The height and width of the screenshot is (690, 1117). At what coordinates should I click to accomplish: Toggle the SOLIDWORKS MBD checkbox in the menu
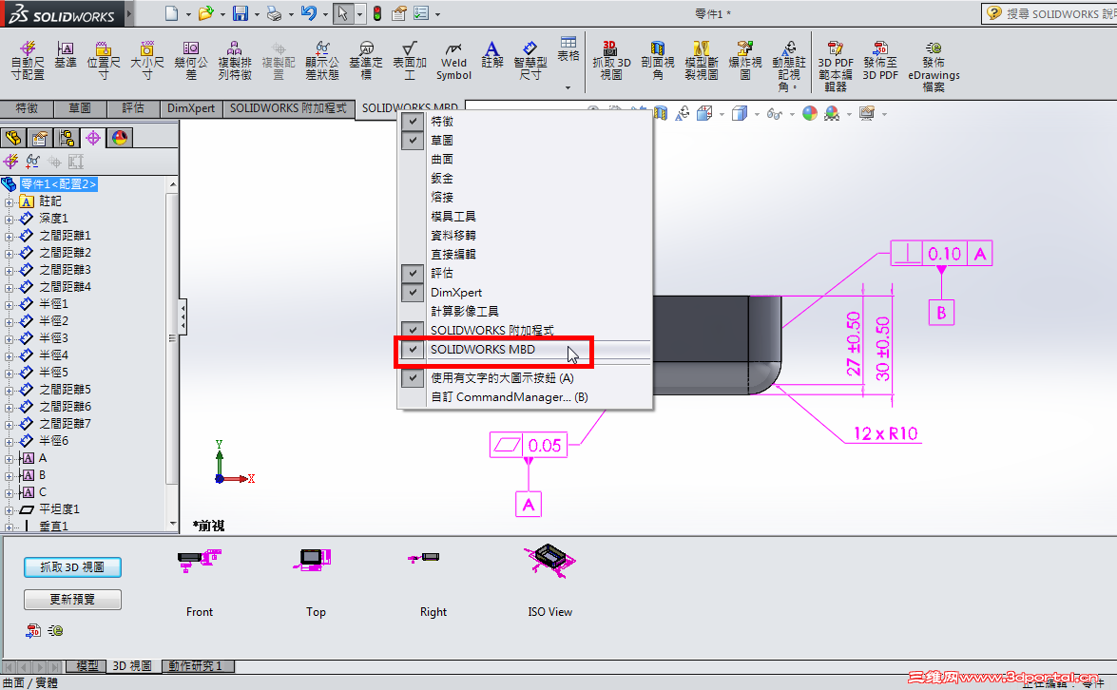click(x=413, y=349)
